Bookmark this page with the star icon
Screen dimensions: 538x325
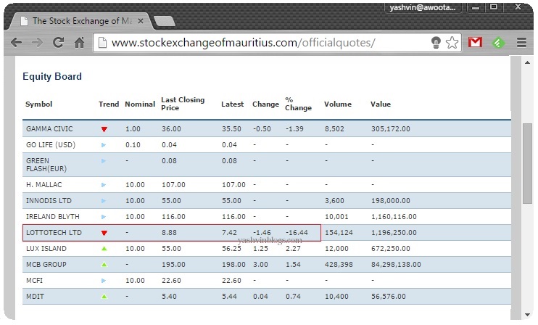[x=452, y=43]
